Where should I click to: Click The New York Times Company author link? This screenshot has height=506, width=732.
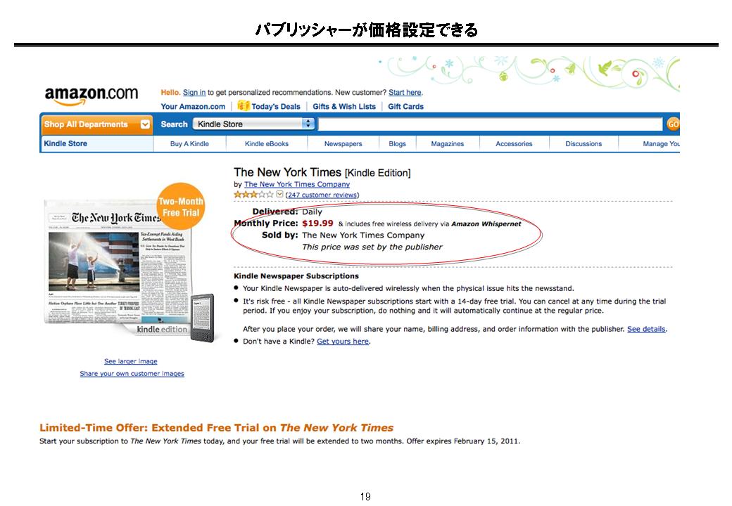point(297,185)
